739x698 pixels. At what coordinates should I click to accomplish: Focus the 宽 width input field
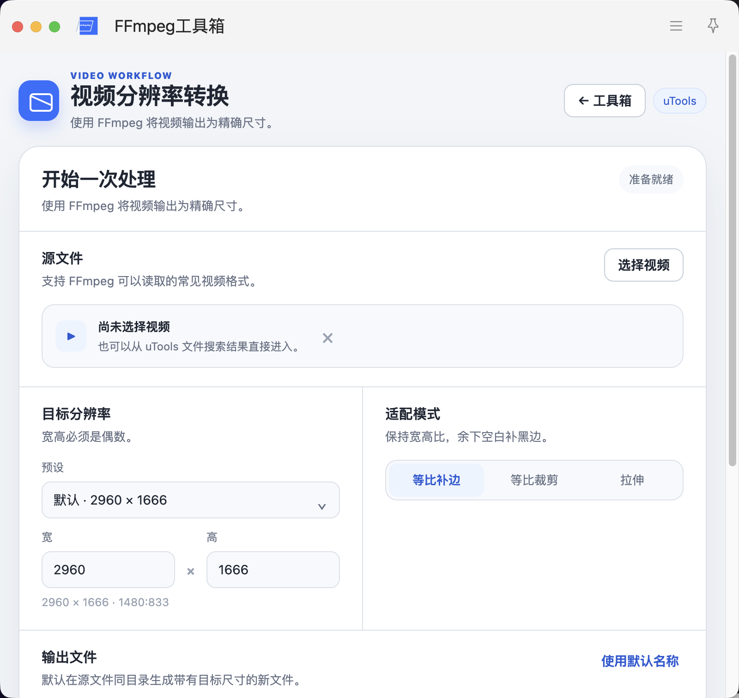[x=109, y=570]
